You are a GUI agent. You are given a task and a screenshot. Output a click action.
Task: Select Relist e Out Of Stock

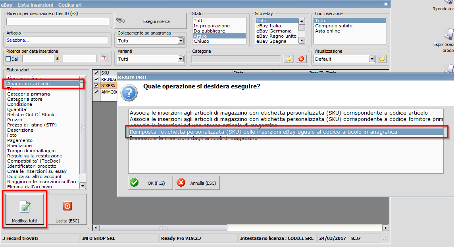tap(43, 115)
